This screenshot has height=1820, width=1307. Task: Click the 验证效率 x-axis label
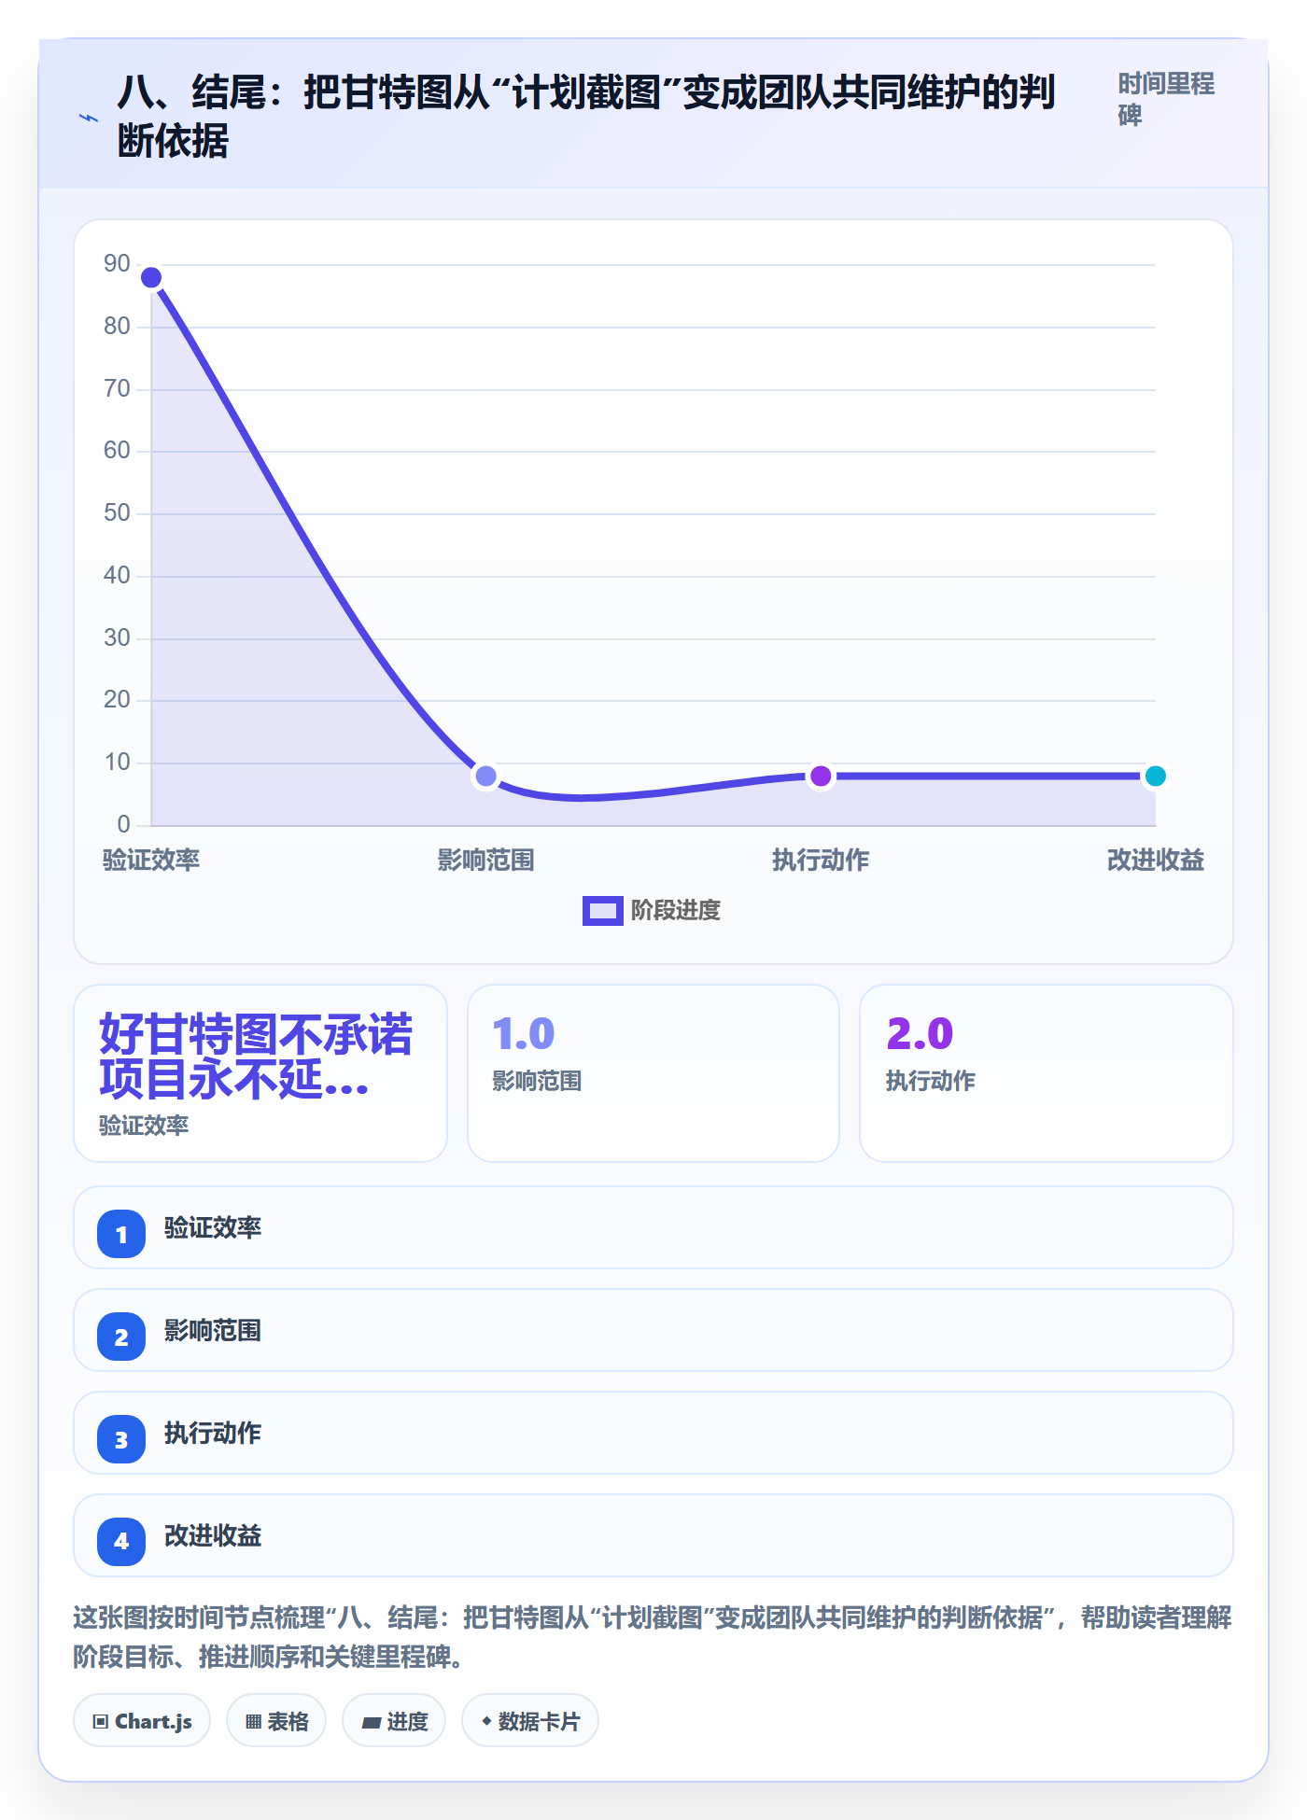tap(151, 860)
